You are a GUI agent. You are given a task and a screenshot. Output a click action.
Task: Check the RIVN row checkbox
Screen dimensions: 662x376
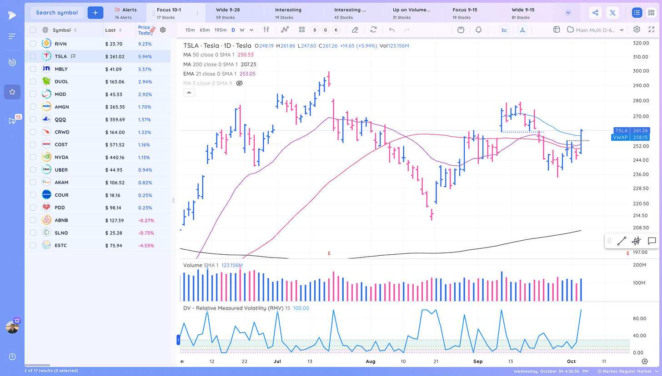(33, 44)
